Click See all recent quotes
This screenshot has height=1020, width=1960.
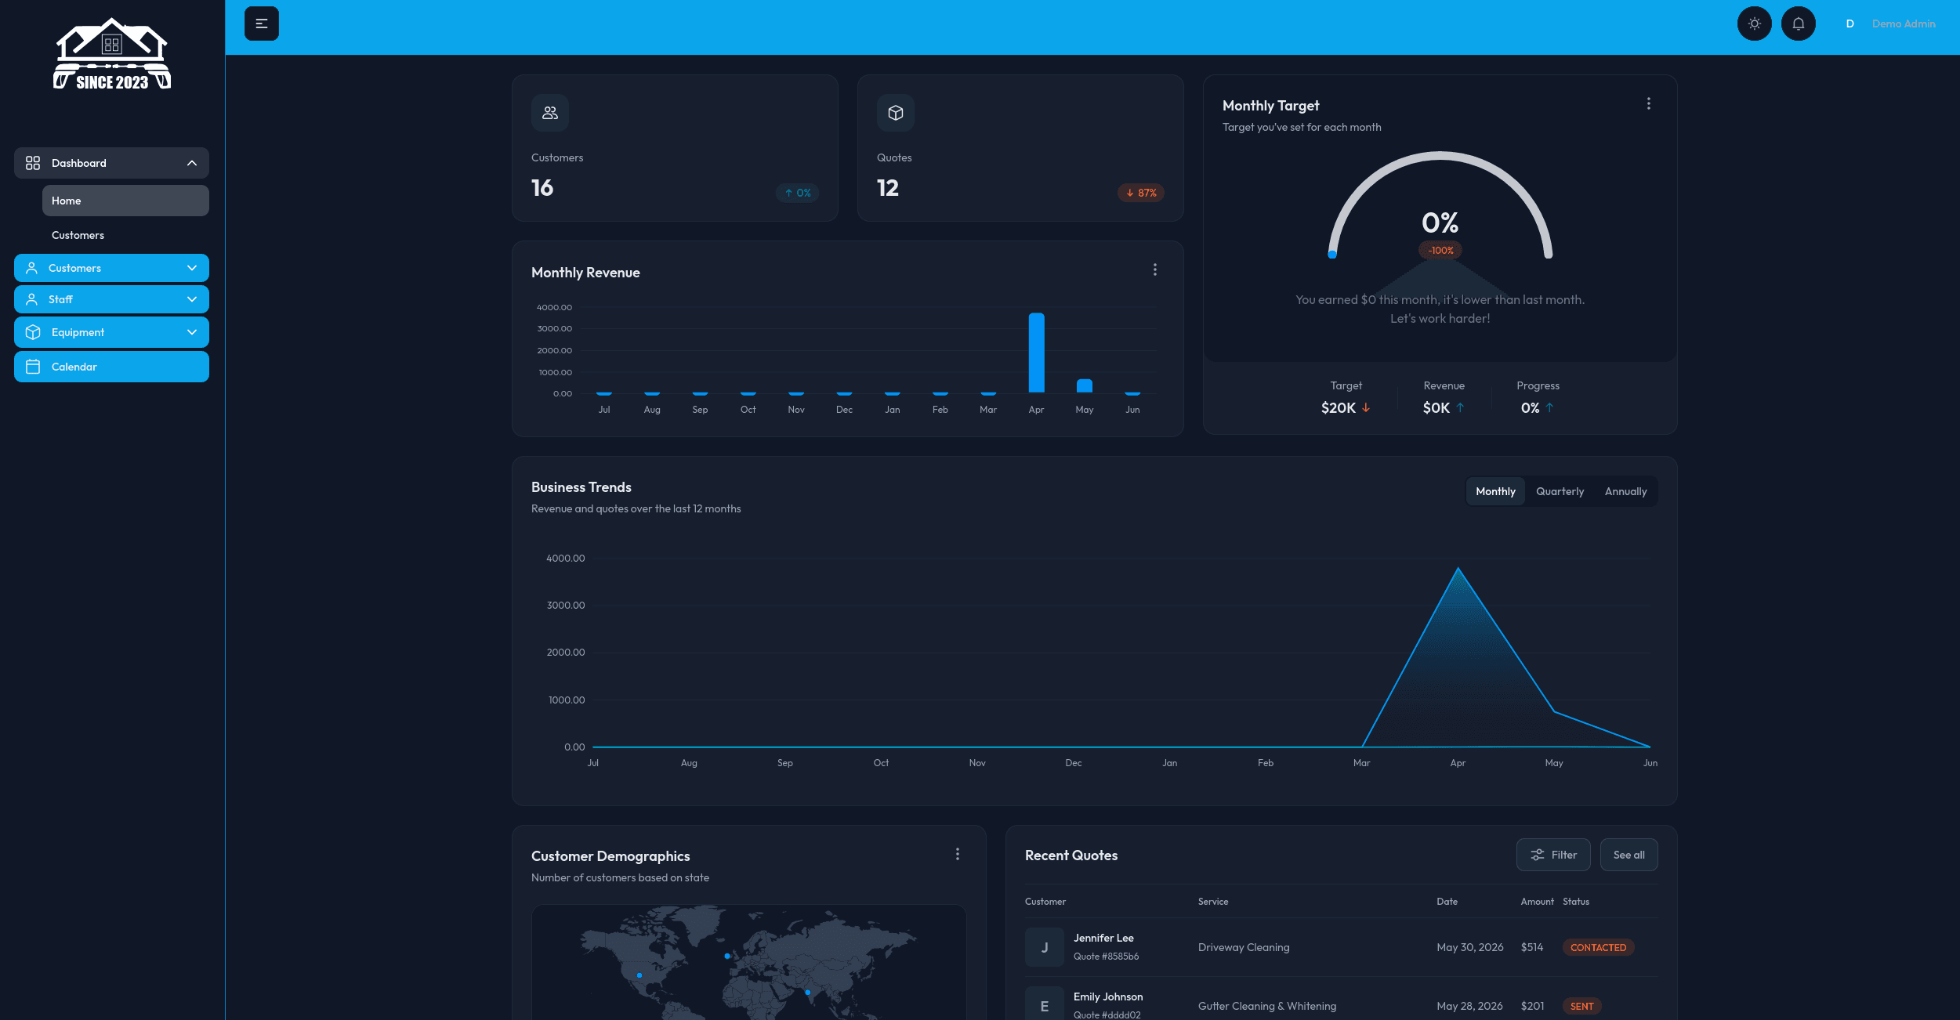tap(1629, 855)
